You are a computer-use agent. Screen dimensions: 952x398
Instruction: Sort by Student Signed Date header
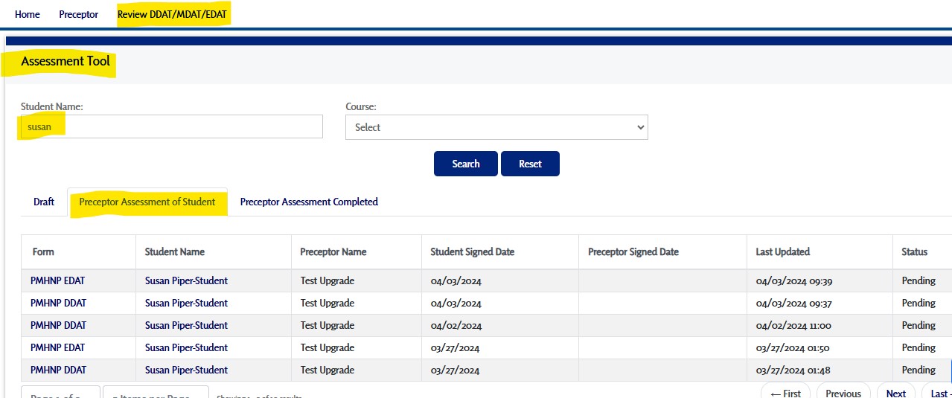pos(472,251)
